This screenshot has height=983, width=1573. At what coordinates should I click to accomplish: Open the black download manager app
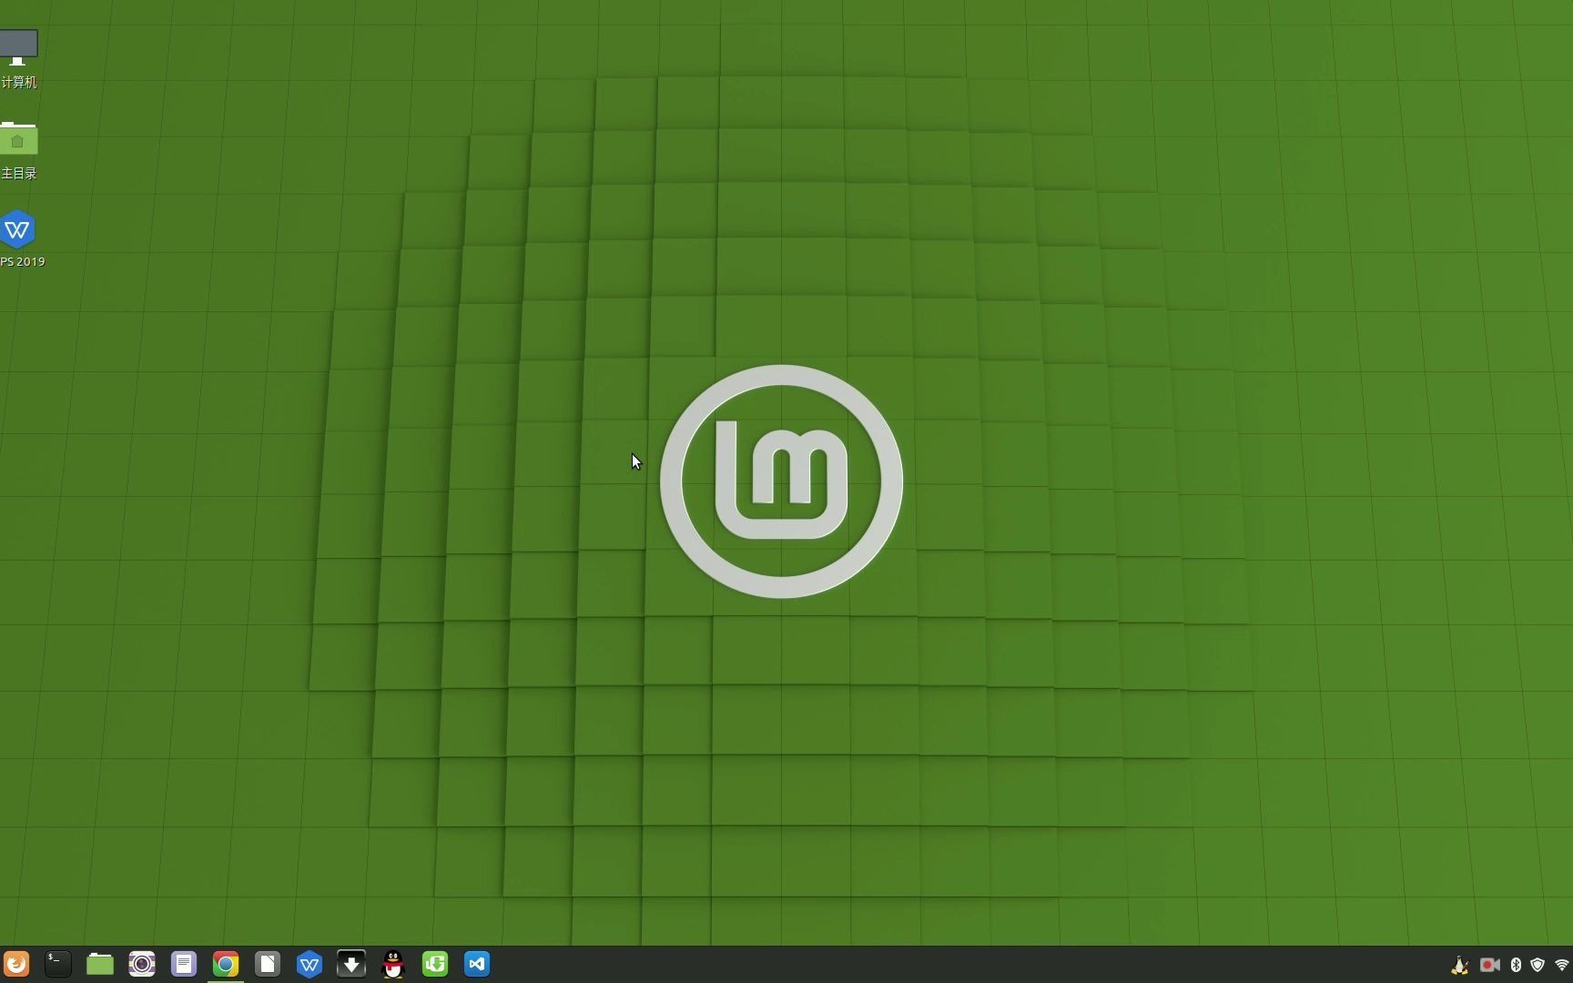pos(350,964)
